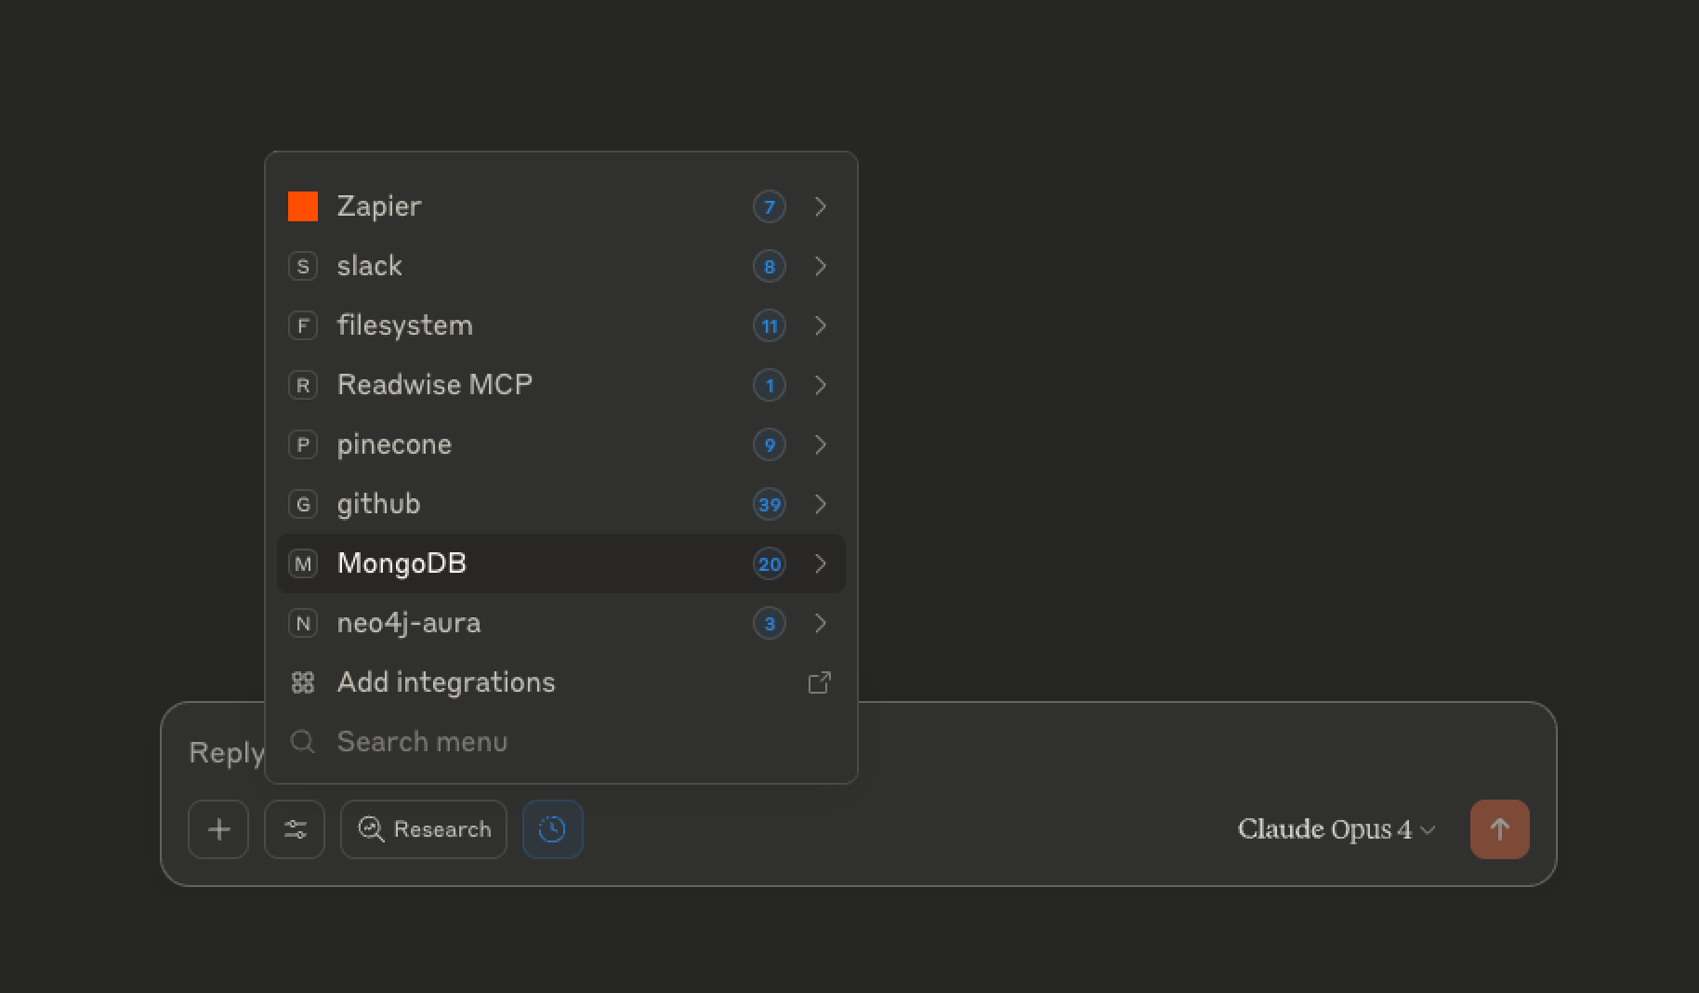1699x993 pixels.
Task: Click the MongoDB M letter icon
Action: 303,563
